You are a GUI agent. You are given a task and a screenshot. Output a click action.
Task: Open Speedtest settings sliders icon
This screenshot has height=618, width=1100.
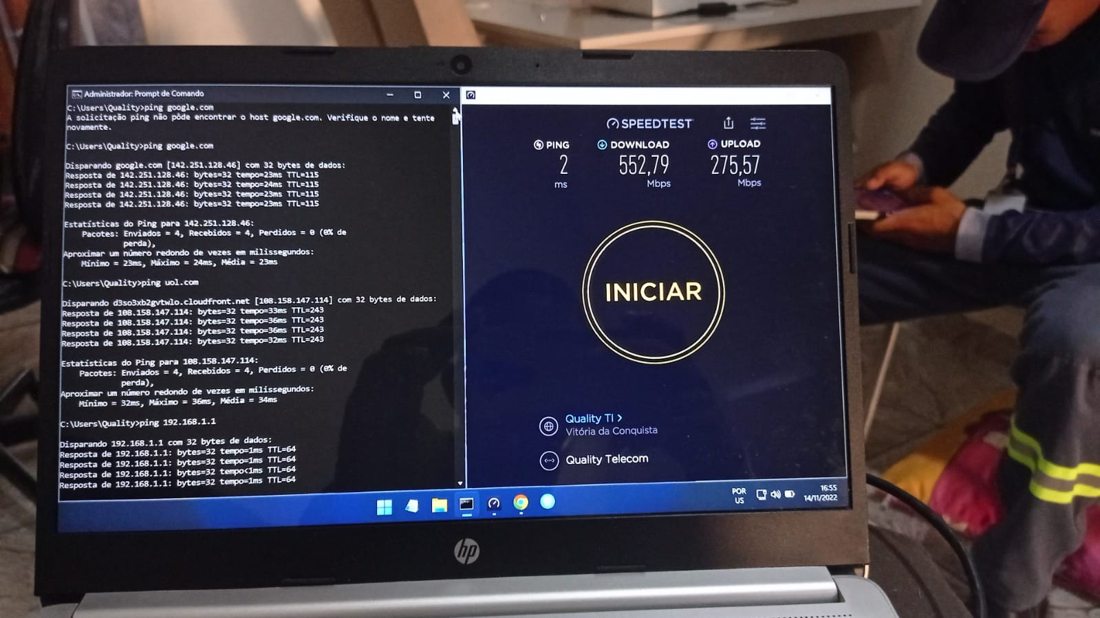757,123
